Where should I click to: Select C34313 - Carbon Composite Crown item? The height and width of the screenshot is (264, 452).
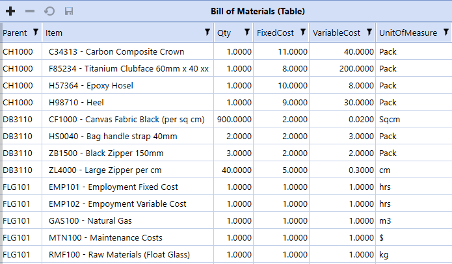[x=116, y=51]
